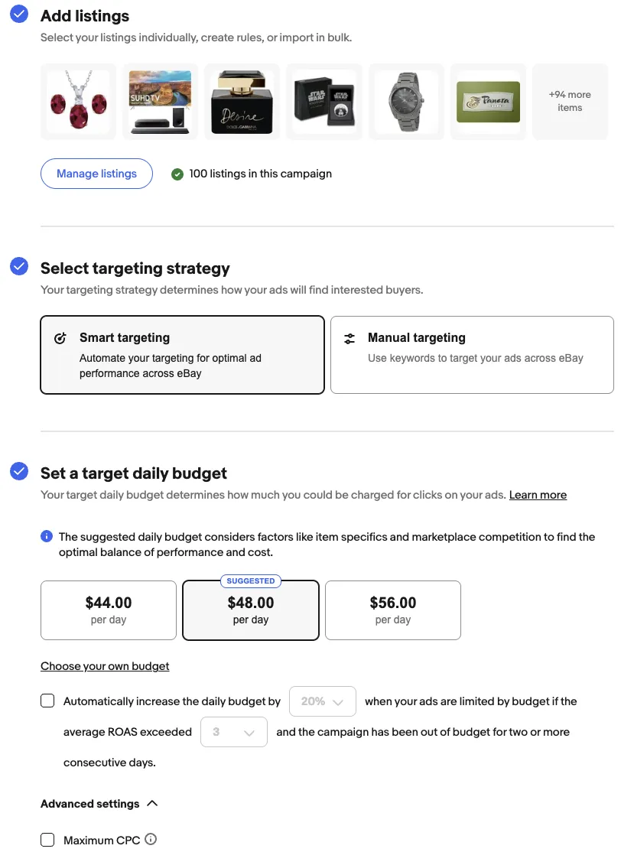Screen dimensions: 621x865
Task: Click the Select targeting strategy checkmark icon
Action: pos(19,267)
